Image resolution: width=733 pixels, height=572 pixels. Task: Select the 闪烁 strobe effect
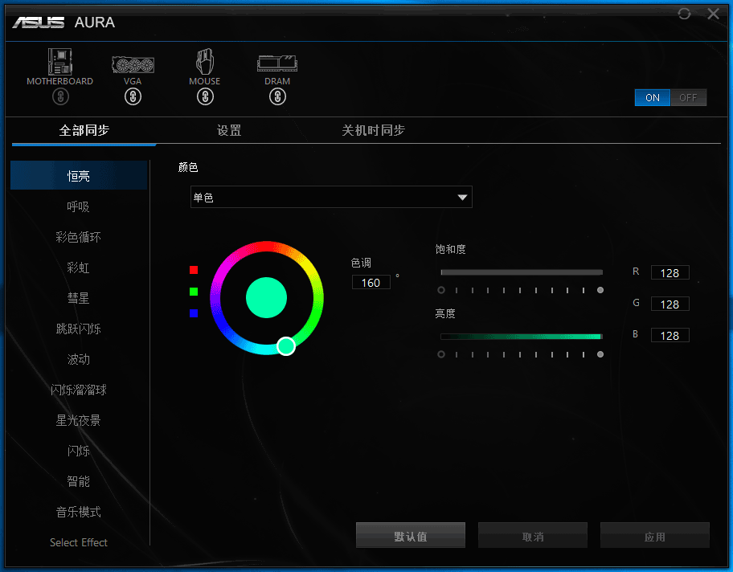(79, 451)
